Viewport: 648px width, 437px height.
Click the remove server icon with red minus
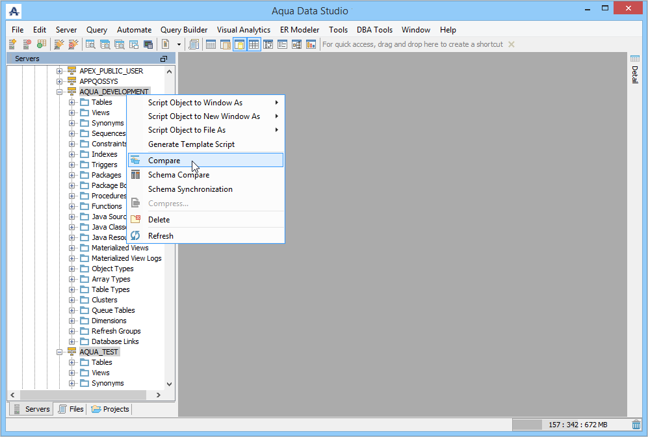[x=27, y=44]
